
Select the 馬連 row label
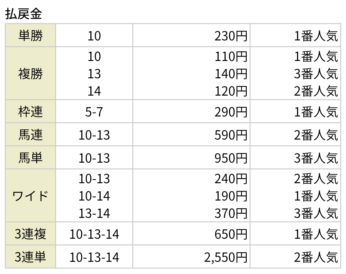click(x=30, y=134)
